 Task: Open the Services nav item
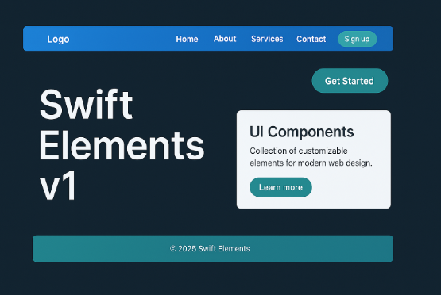coord(267,39)
